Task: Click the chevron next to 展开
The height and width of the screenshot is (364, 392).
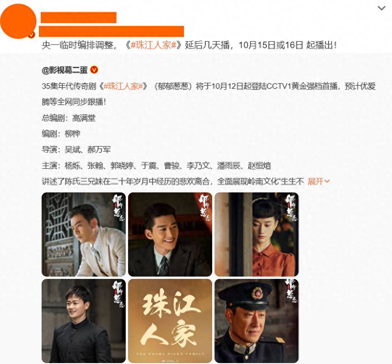Action: 327,181
